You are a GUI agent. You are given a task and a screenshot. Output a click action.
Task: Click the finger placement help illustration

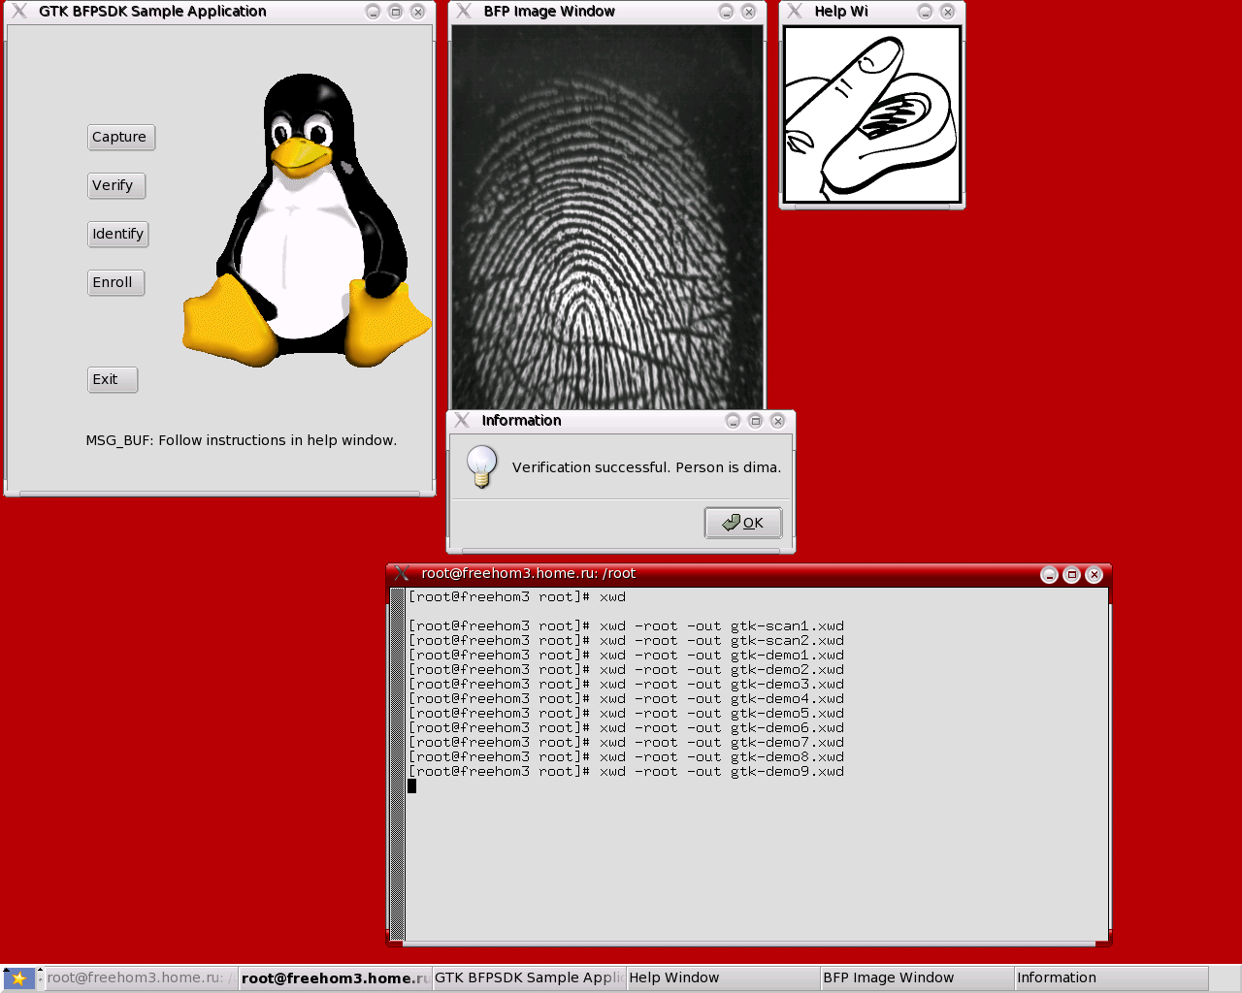click(871, 114)
